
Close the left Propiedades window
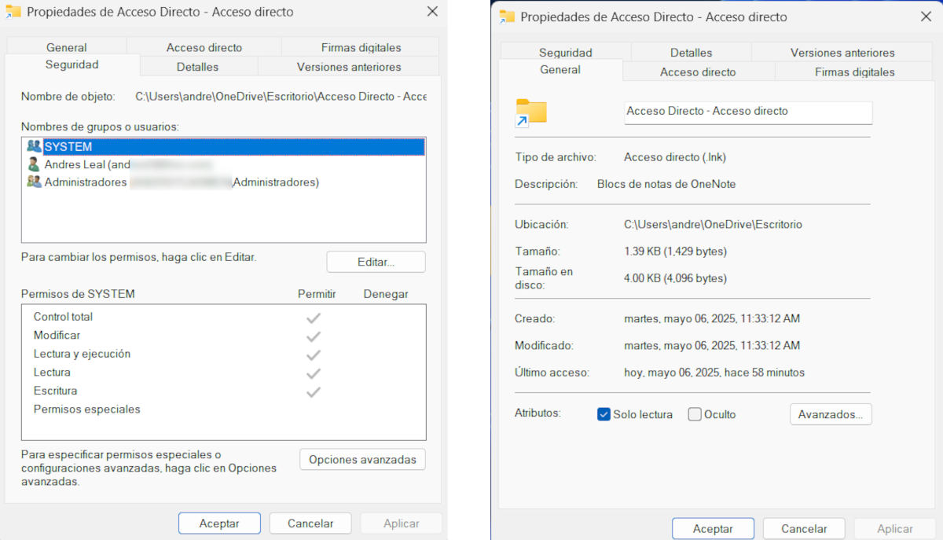pyautogui.click(x=432, y=12)
